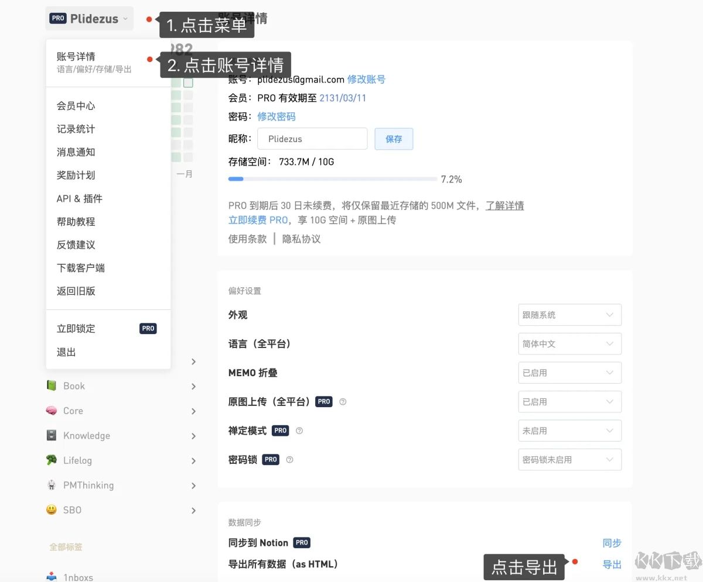Enable the 密码锁 password lock option
The height and width of the screenshot is (582, 703).
pos(569,460)
